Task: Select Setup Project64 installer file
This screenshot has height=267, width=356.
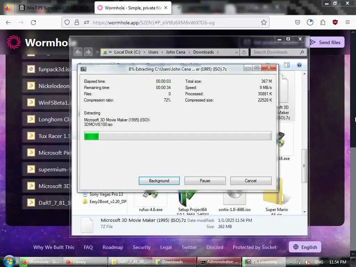Action: point(192,203)
